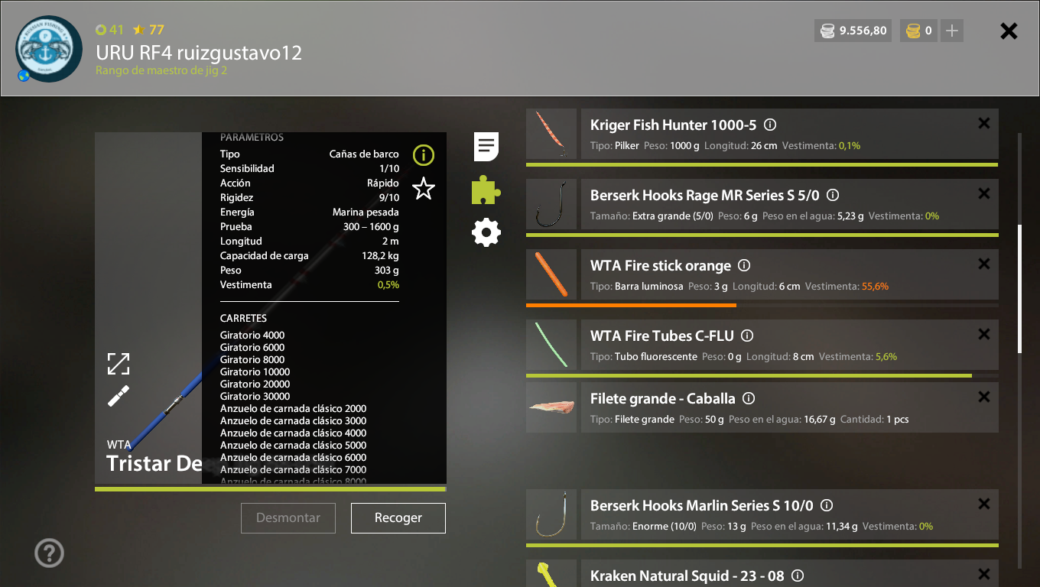1040x587 pixels.
Task: Add gold coins with the plus button
Action: pos(952,31)
